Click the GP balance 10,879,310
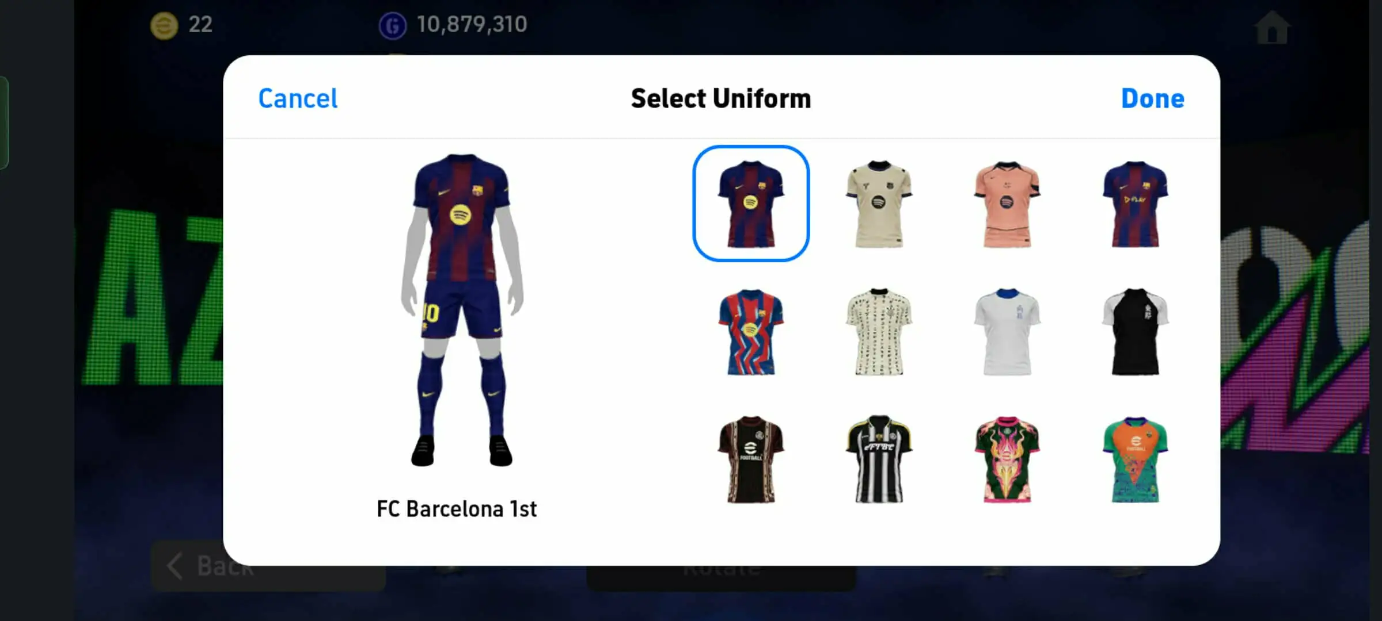 tap(472, 25)
